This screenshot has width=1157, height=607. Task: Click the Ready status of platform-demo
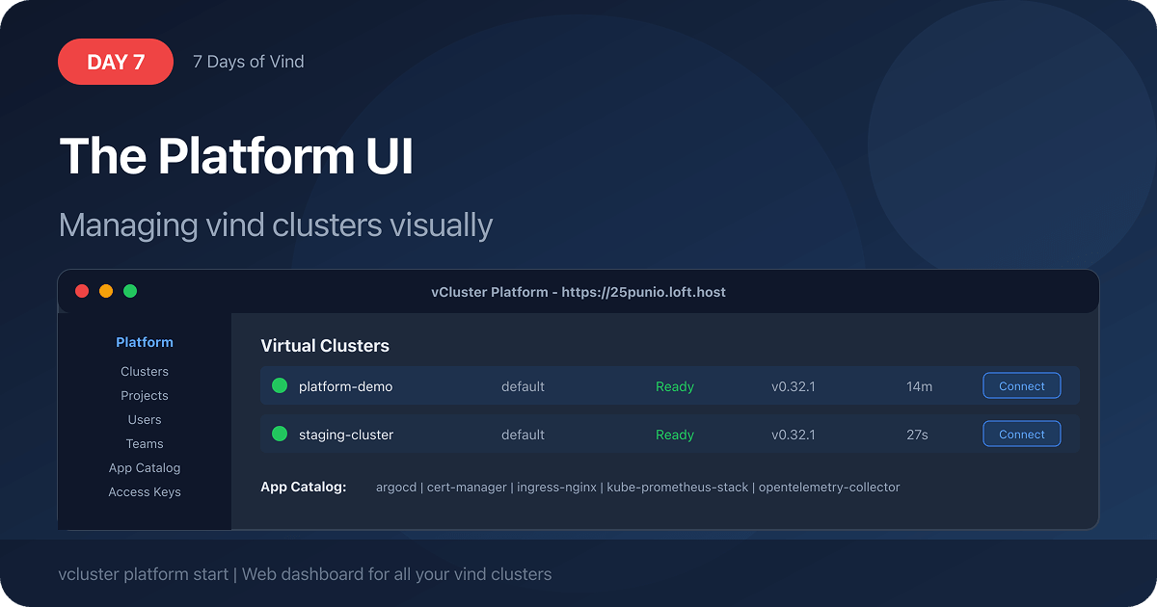pos(675,386)
